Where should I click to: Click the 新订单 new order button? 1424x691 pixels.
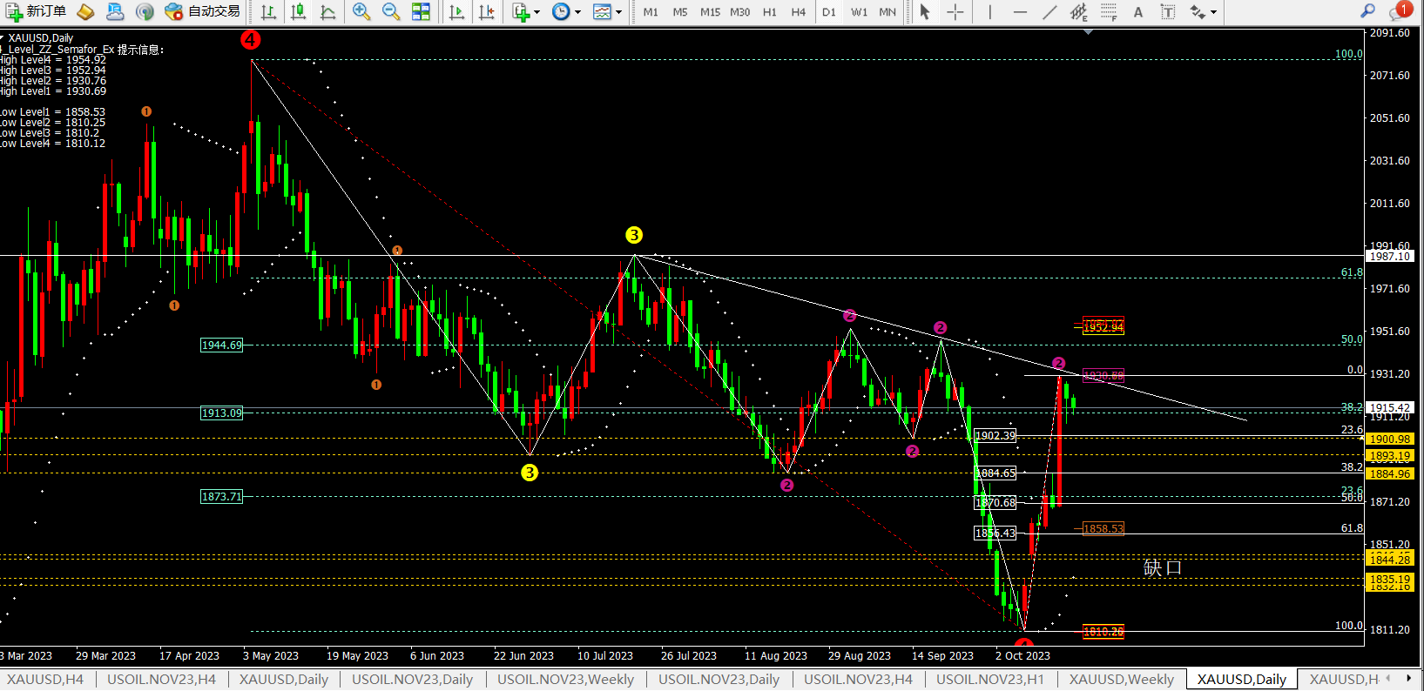35,11
